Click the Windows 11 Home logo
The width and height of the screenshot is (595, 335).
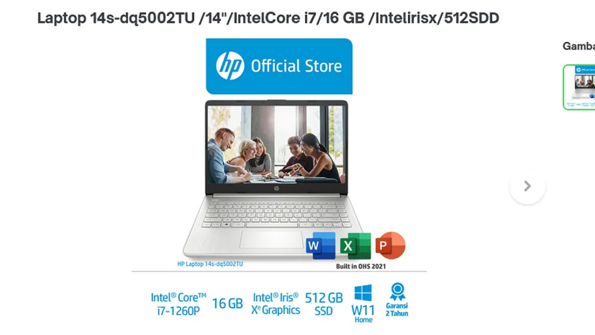pos(363,294)
